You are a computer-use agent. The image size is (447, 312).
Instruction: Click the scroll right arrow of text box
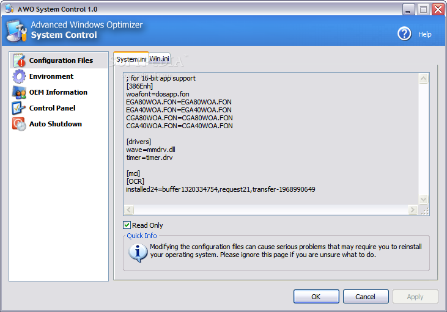coord(413,210)
